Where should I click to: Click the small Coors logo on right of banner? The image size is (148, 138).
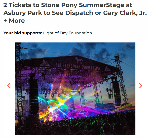(x=108, y=69)
